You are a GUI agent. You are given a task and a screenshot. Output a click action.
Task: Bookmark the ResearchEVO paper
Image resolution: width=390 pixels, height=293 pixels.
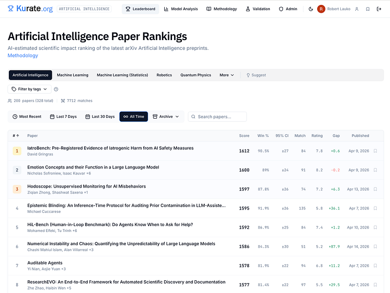click(x=375, y=285)
